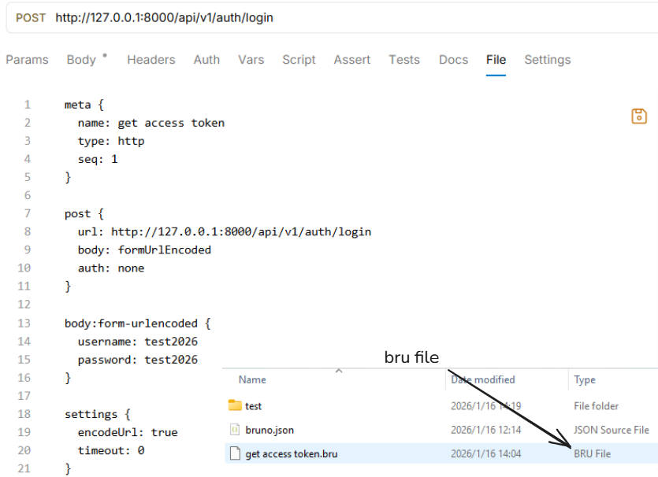The height and width of the screenshot is (477, 658).
Task: Click the 'settings {' line
Action: 98,414
